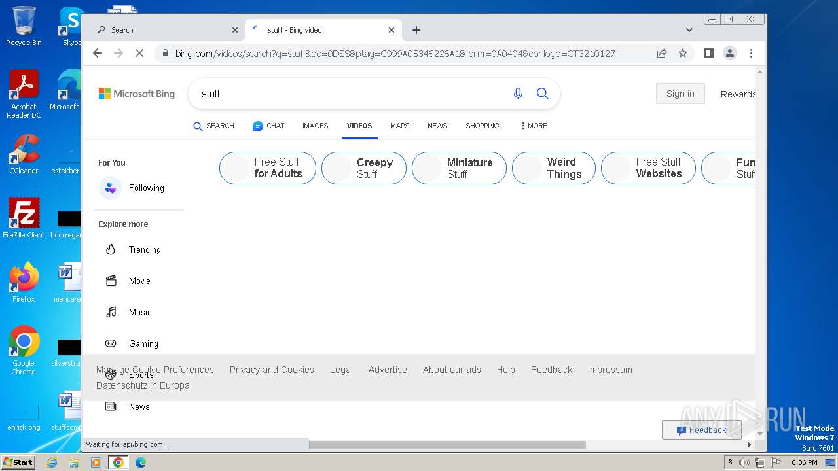
Task: Open the Recycle Bin desktop icon
Action: tap(24, 26)
